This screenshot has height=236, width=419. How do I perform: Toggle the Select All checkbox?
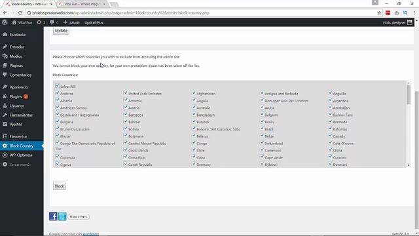pos(57,86)
